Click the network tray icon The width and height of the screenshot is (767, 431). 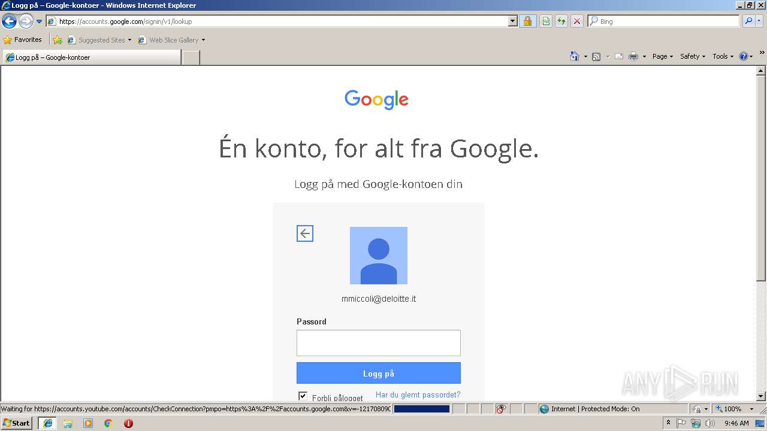tap(696, 423)
